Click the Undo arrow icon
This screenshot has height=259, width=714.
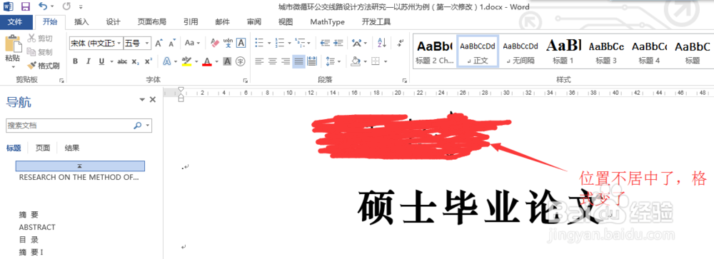(44, 6)
